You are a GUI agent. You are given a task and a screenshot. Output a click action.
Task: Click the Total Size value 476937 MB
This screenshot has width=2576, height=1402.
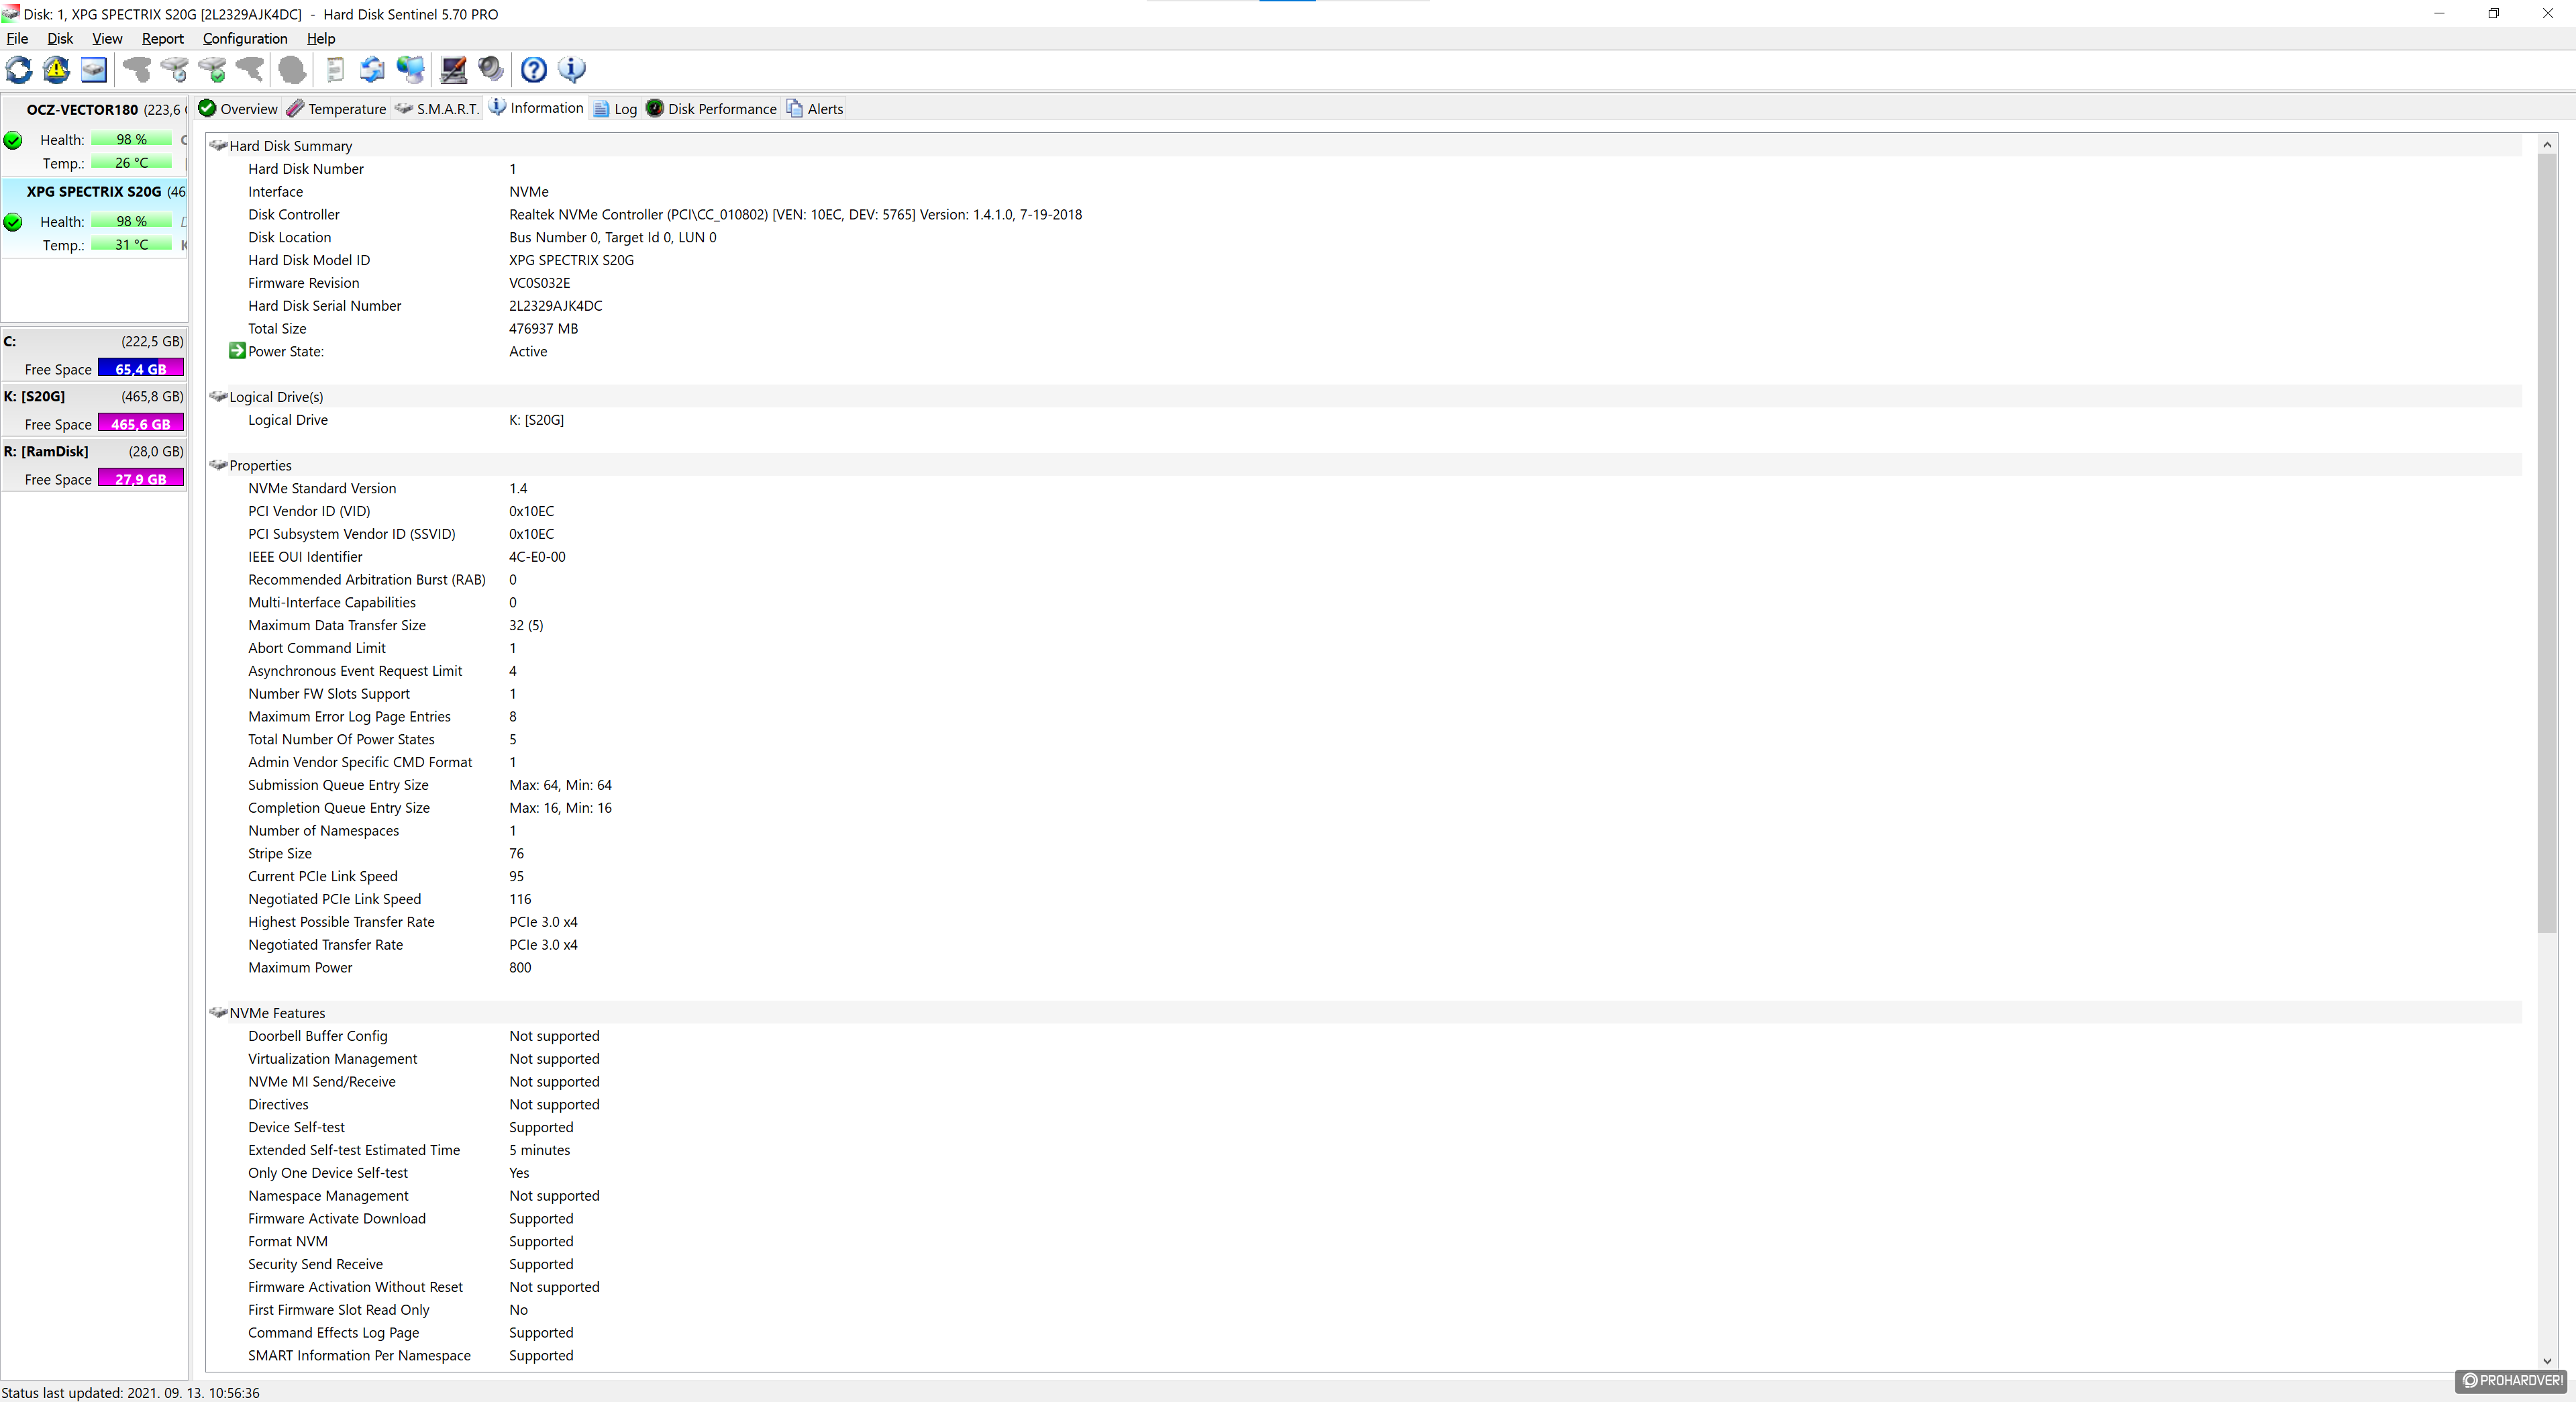click(x=544, y=329)
